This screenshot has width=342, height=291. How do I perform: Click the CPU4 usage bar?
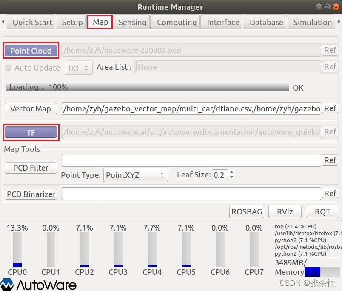[152, 250]
